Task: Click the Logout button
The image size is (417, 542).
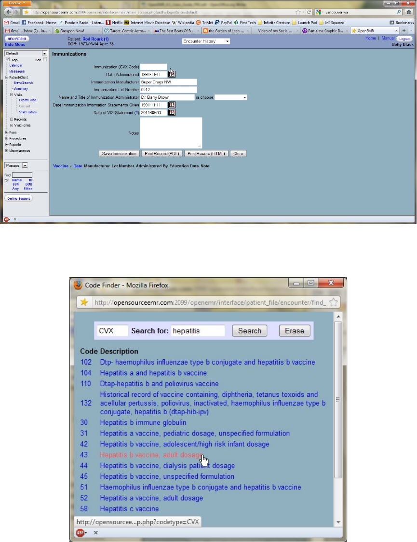Action: 404,39
